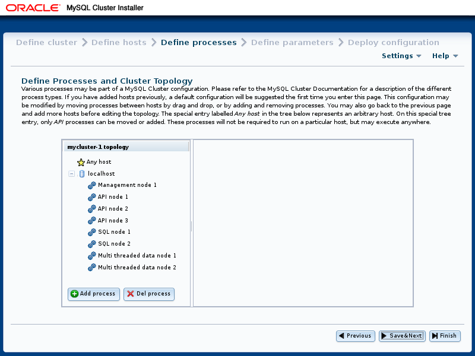The height and width of the screenshot is (356, 475).
Task: Select SQL node 2 in the topology tree
Action: point(113,243)
